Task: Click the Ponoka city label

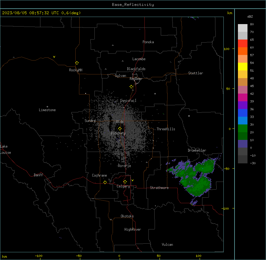Action: pos(148,42)
